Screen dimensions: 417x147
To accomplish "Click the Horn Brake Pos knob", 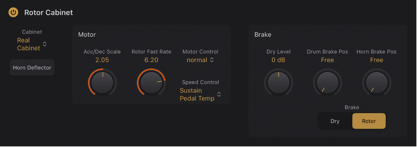I will tap(377, 83).
